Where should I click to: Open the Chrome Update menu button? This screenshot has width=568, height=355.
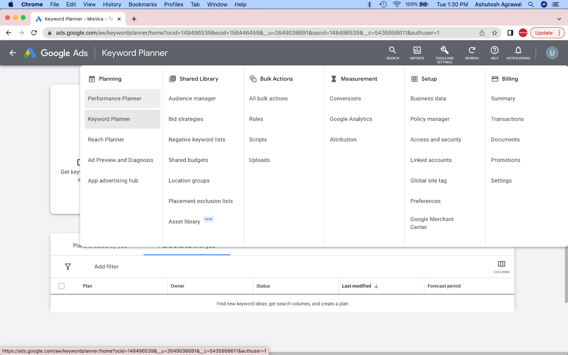pyautogui.click(x=547, y=33)
